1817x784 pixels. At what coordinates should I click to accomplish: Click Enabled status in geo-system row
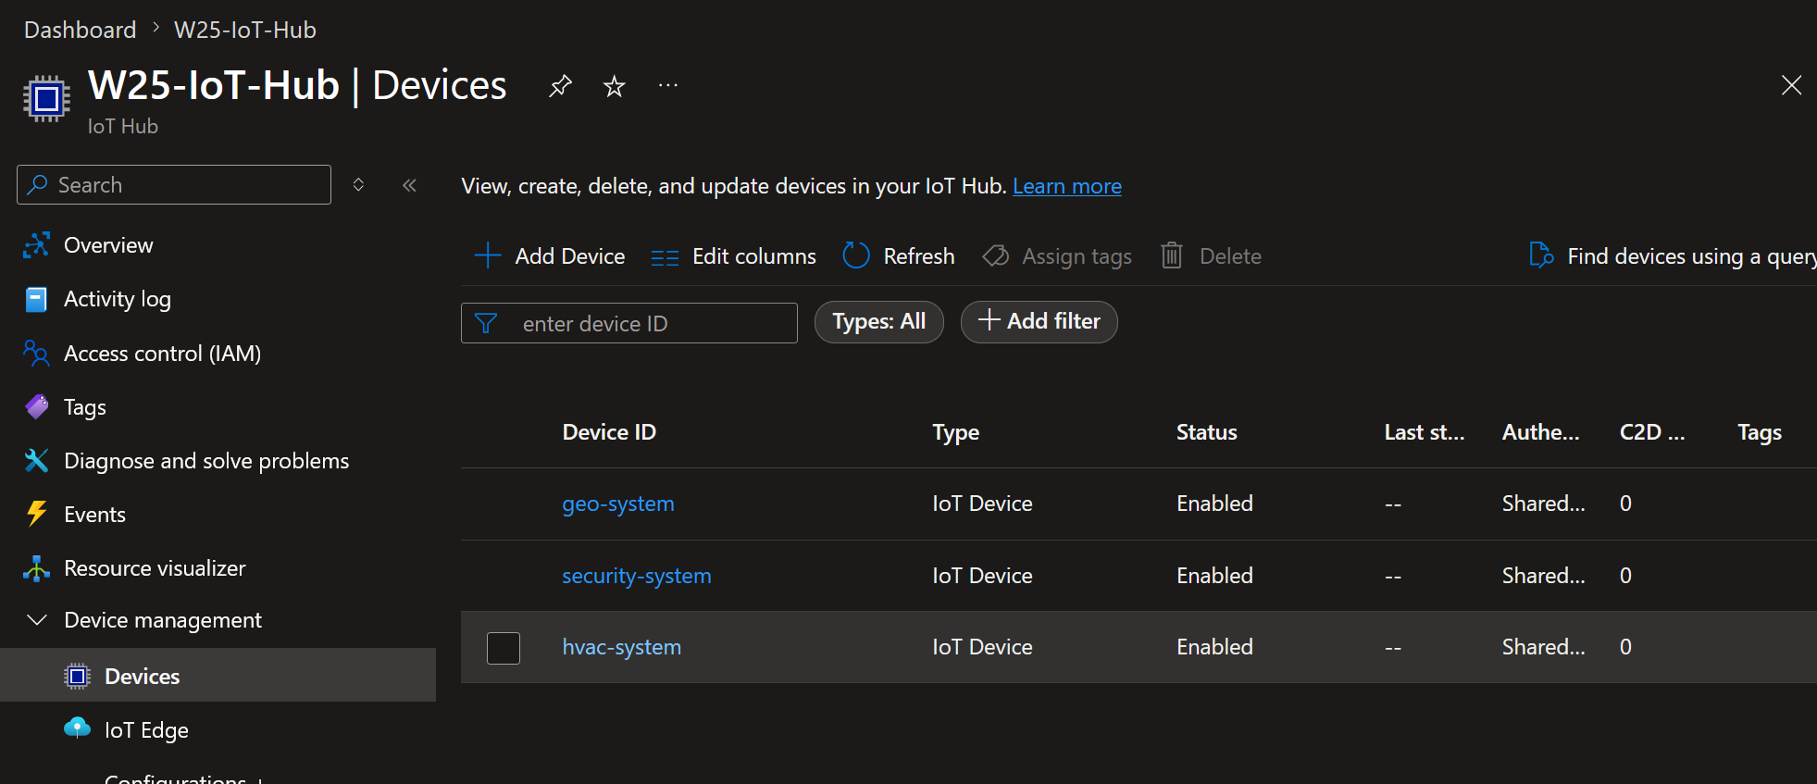coord(1214,504)
